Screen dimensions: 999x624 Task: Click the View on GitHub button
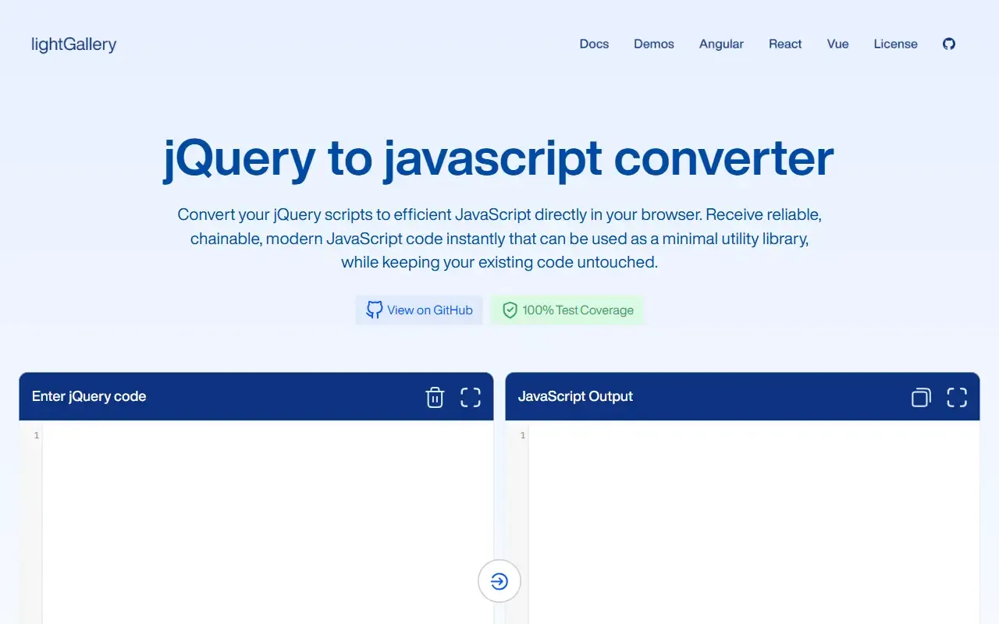(419, 310)
